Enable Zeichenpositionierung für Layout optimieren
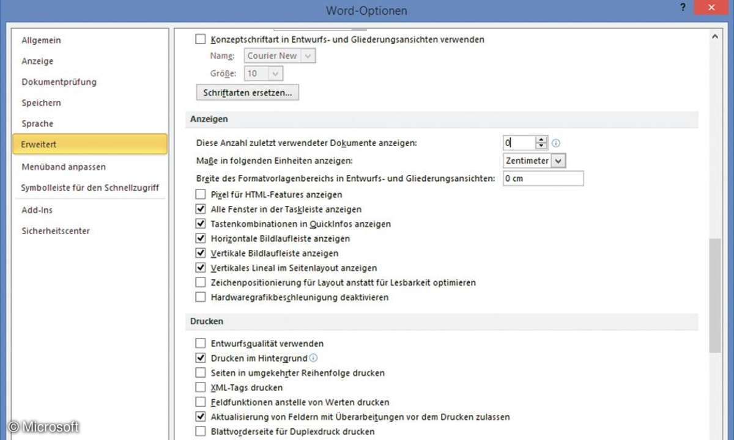Viewport: 734px width, 440px height. pos(201,282)
